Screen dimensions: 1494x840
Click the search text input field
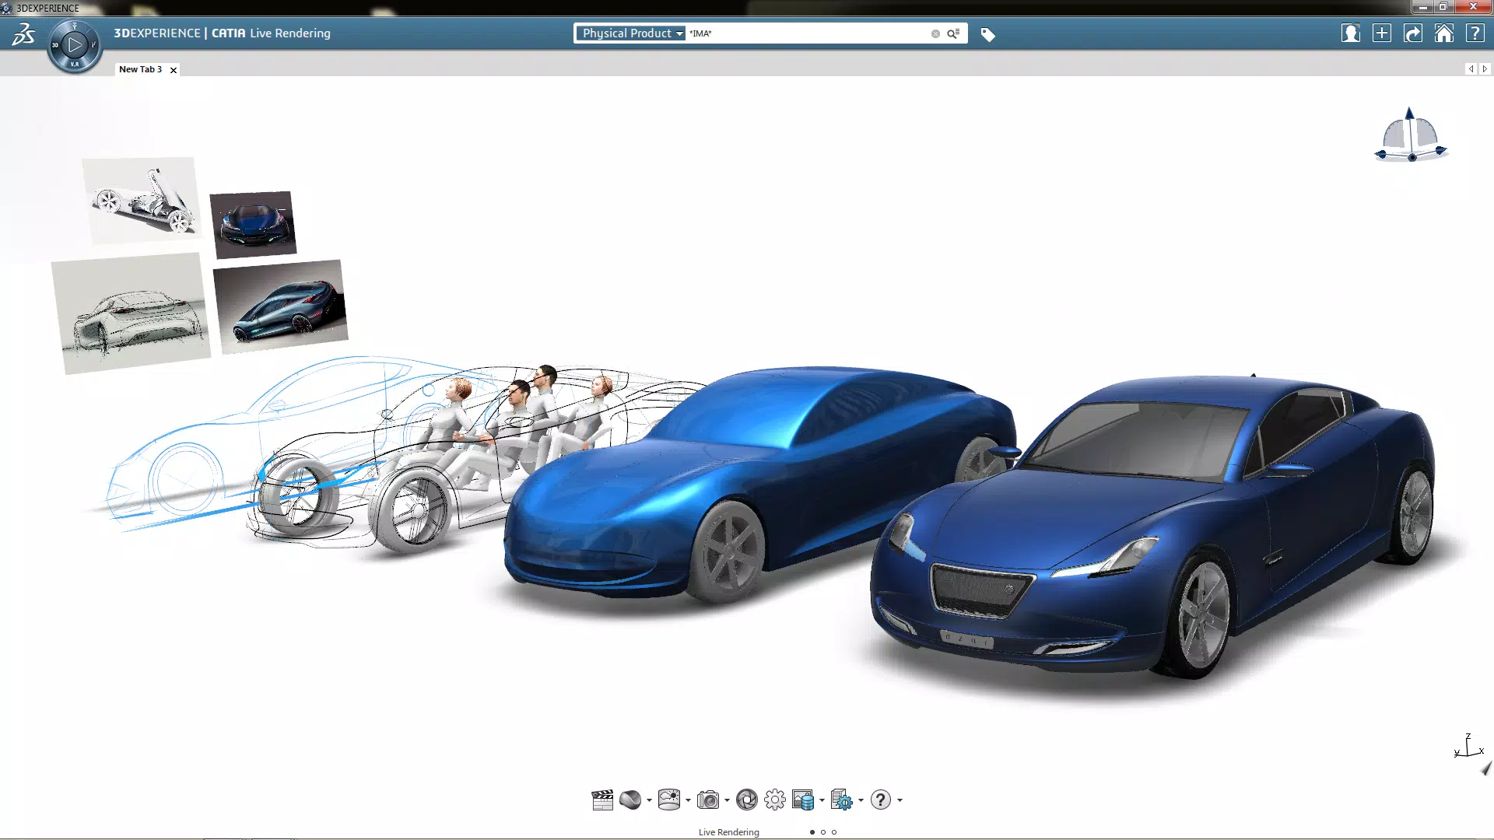(x=809, y=33)
